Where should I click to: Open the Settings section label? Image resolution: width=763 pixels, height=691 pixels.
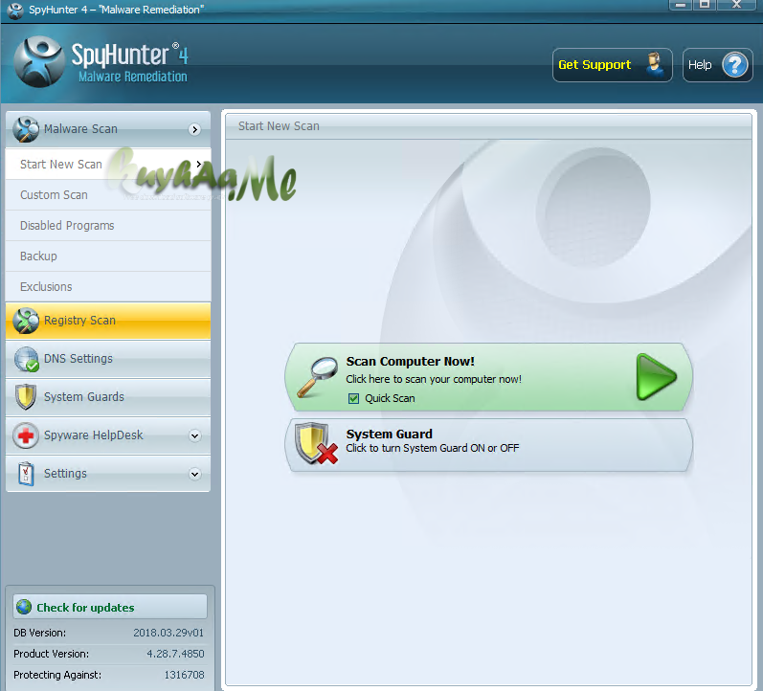click(65, 474)
